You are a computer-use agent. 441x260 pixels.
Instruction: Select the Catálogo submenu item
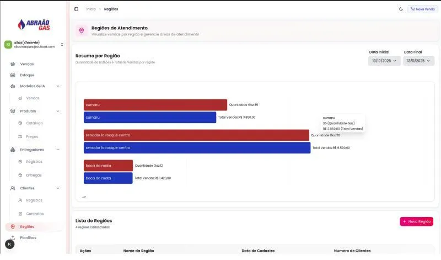click(x=34, y=123)
